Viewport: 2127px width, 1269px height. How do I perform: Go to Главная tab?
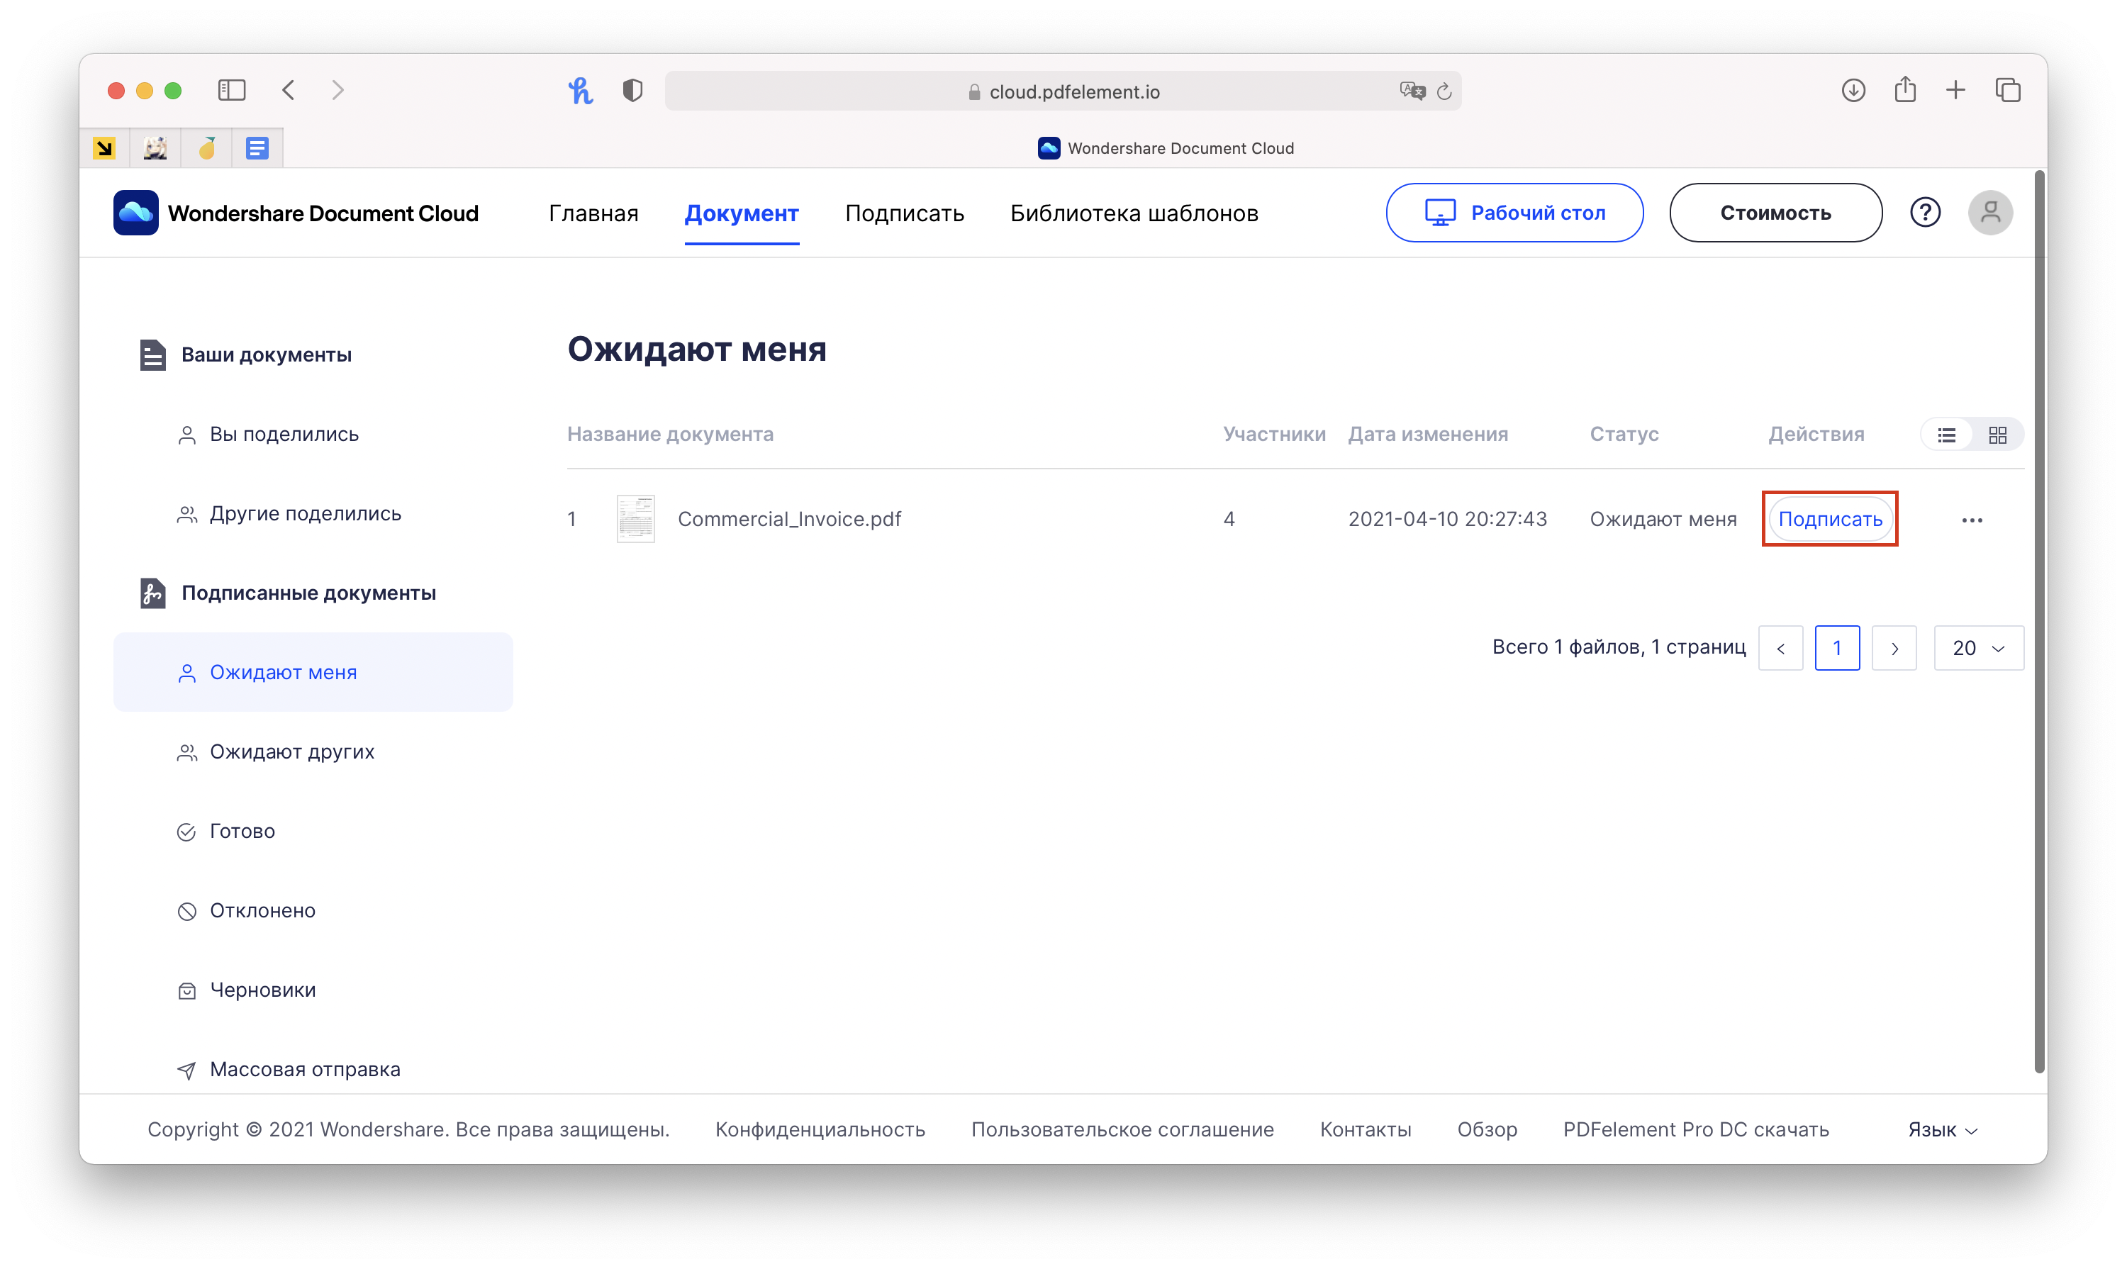(x=593, y=213)
